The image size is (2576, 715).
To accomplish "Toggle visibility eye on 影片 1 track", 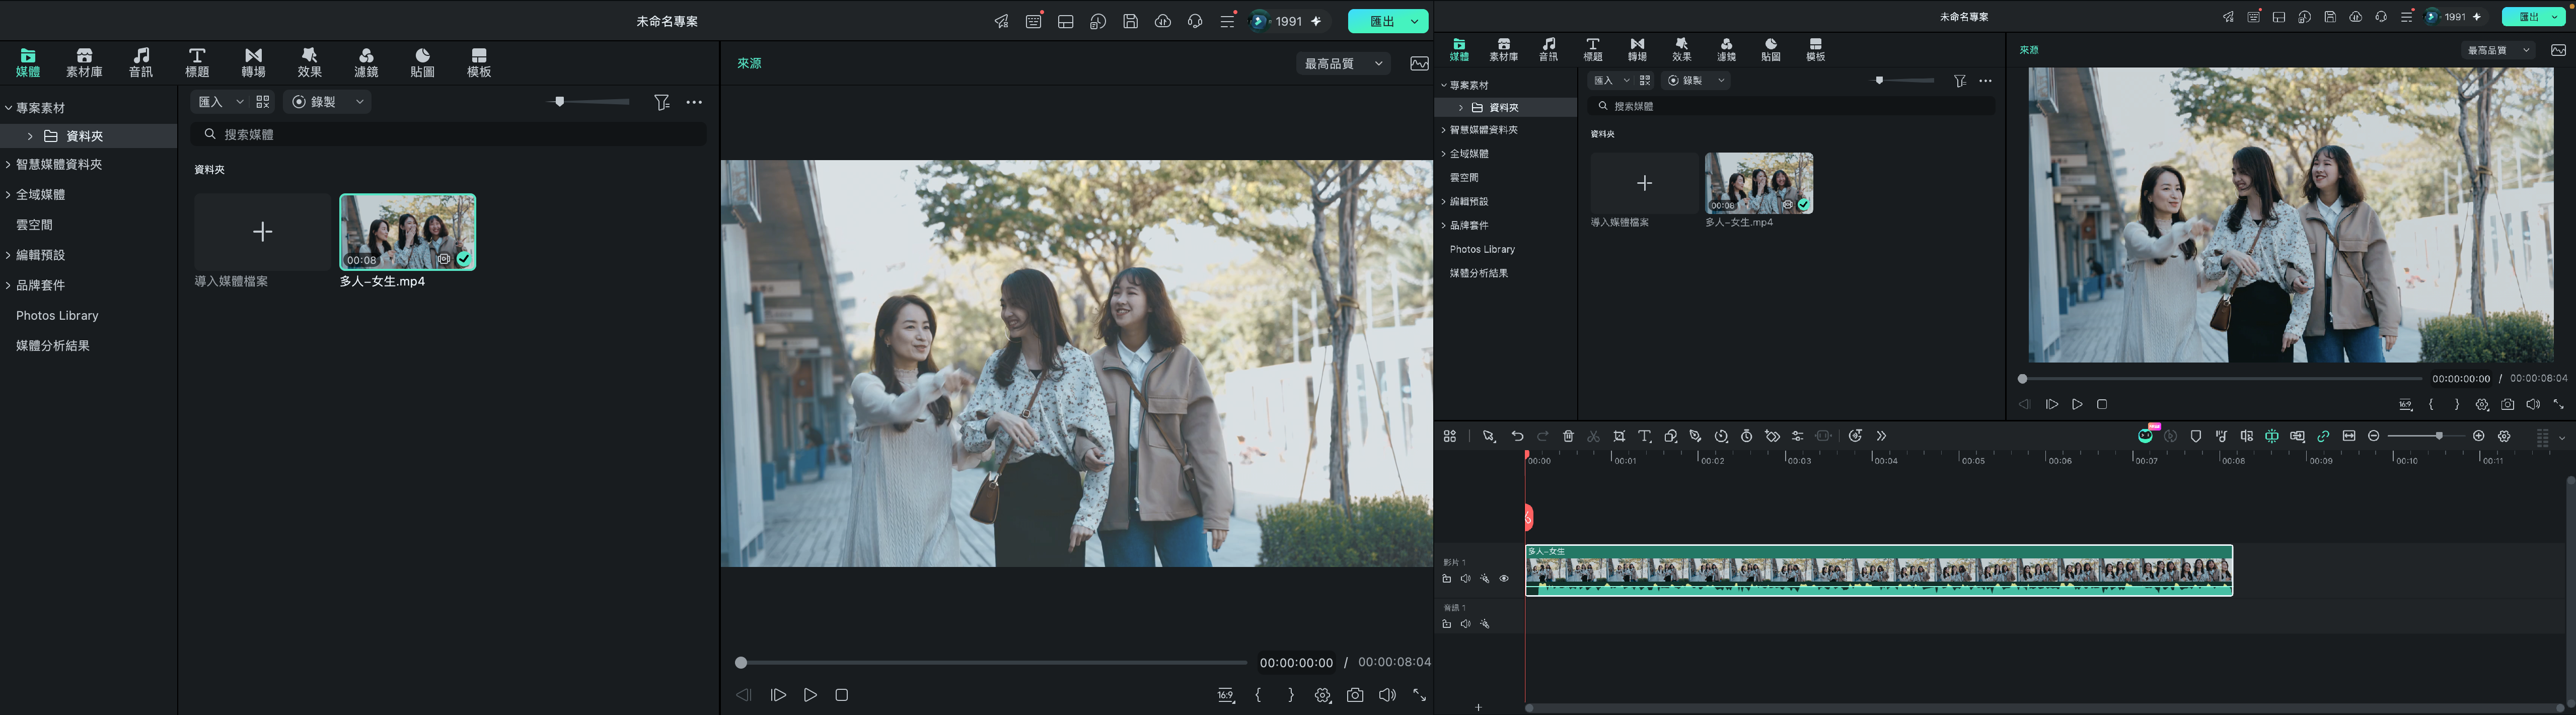I will (x=1503, y=579).
